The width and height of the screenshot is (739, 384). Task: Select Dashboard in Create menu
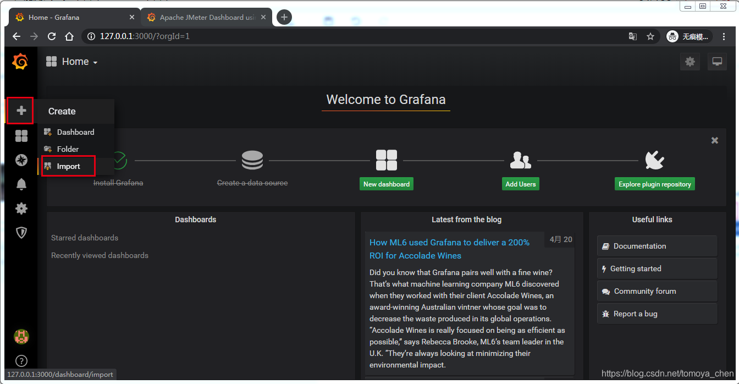click(76, 132)
